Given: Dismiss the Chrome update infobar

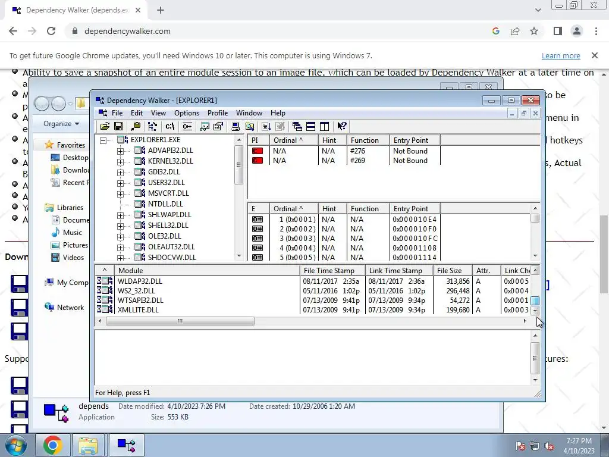Looking at the screenshot, I should 594,55.
